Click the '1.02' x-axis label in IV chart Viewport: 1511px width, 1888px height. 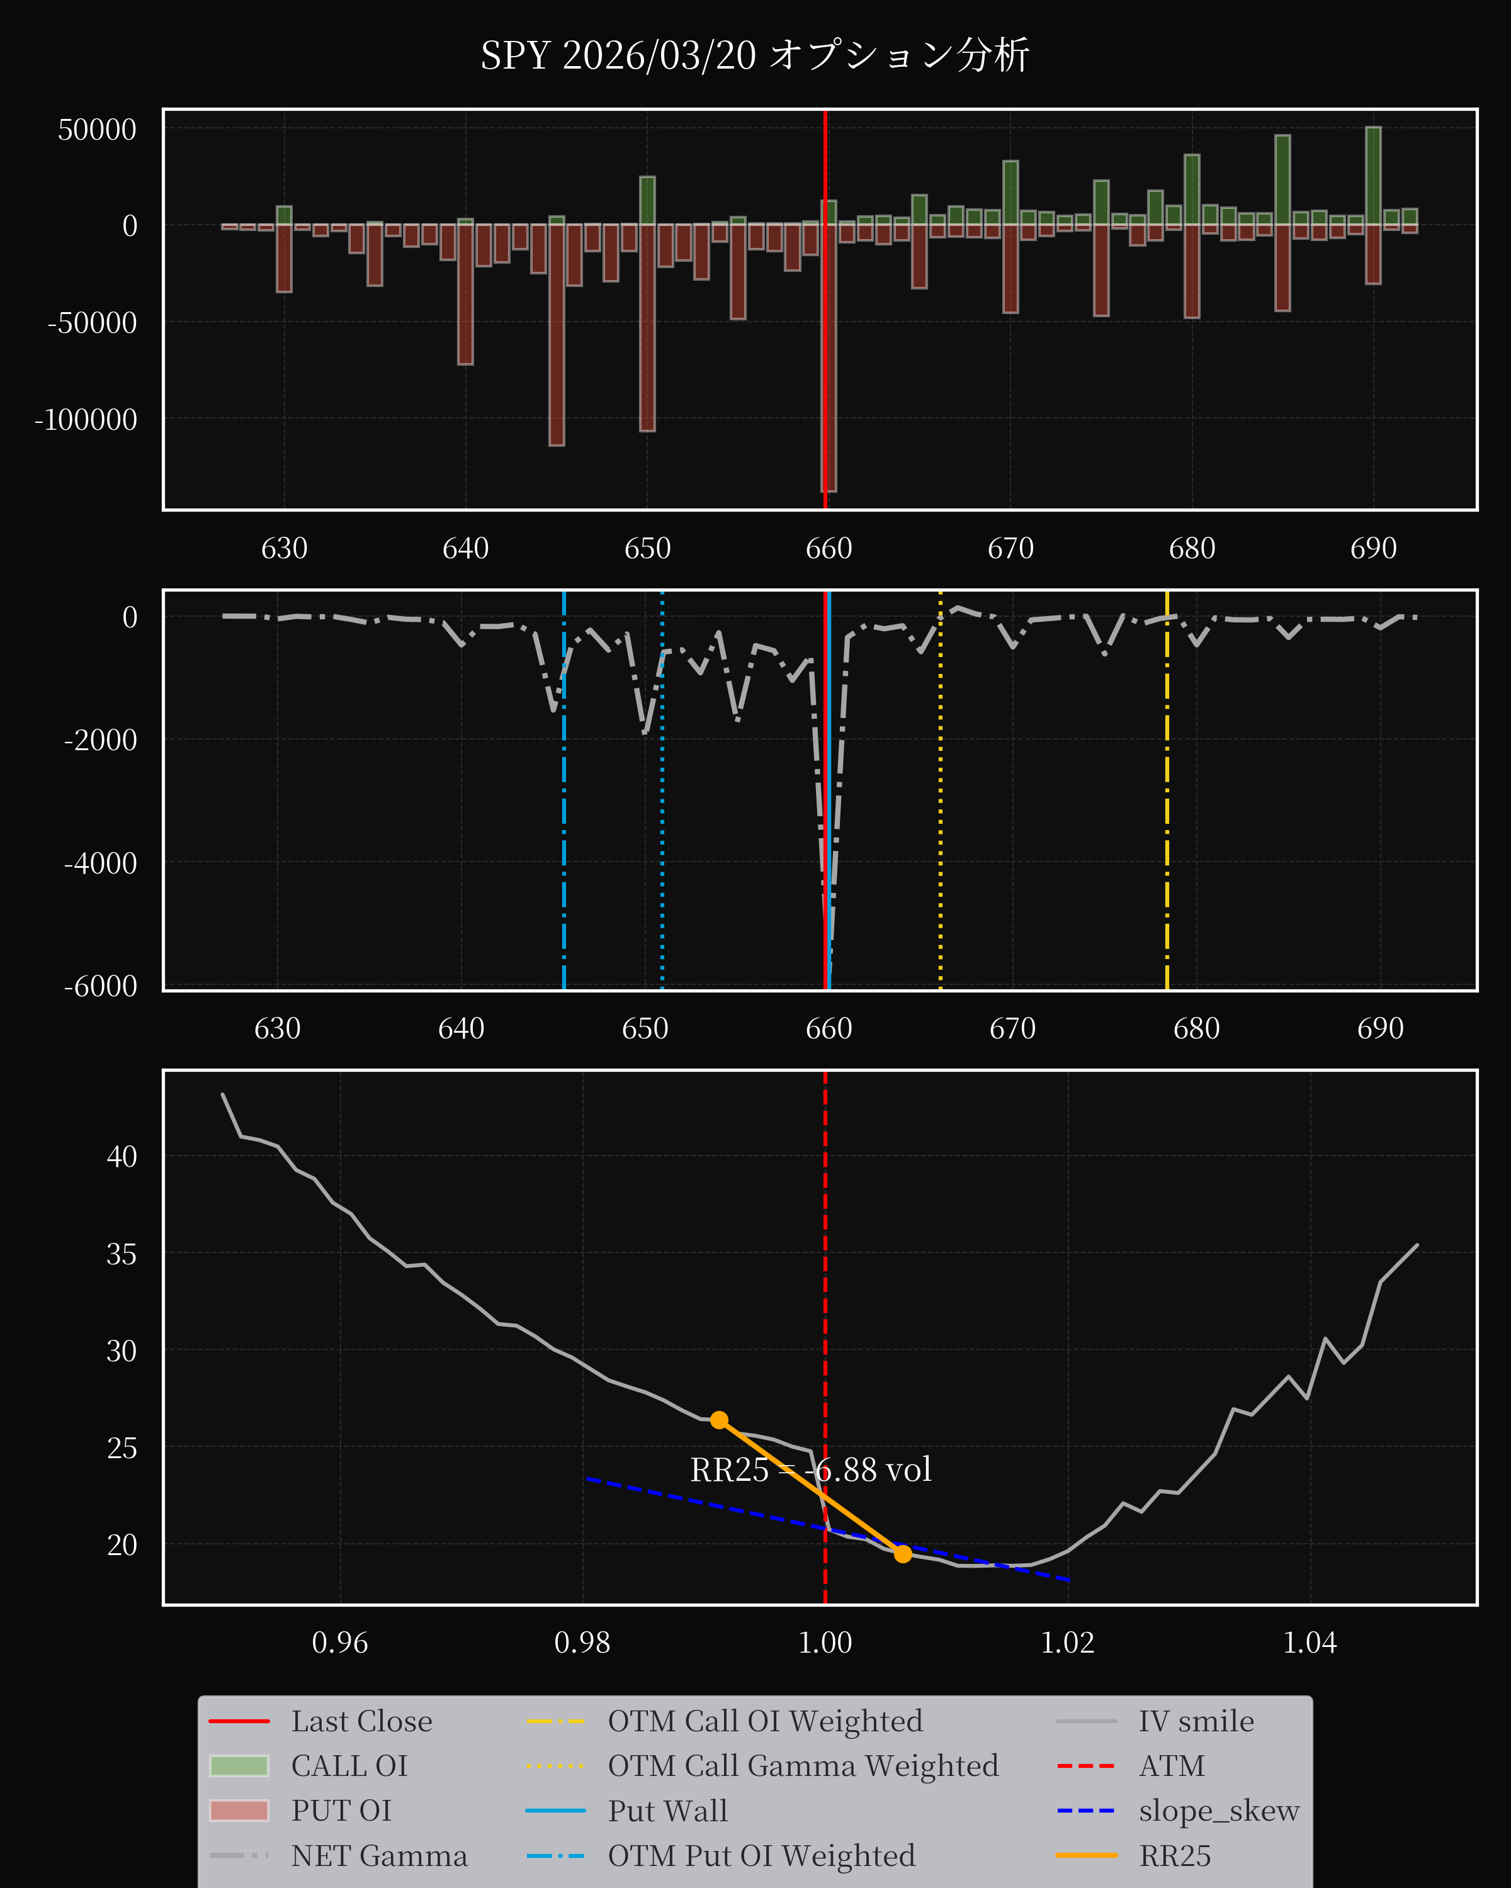tap(1068, 1642)
